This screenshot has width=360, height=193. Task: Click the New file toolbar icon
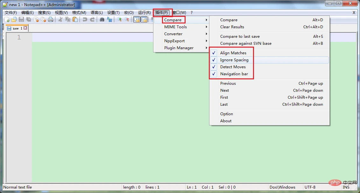click(x=7, y=20)
